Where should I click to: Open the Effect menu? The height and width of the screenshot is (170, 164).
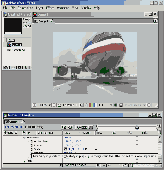click(x=50, y=8)
